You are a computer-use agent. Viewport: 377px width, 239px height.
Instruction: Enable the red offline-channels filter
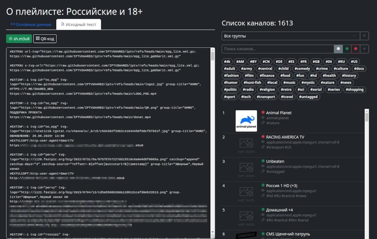coord(356,48)
